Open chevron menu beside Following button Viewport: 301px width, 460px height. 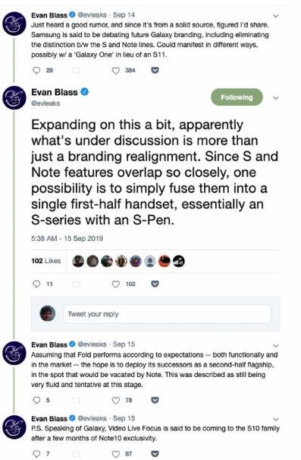tap(275, 97)
